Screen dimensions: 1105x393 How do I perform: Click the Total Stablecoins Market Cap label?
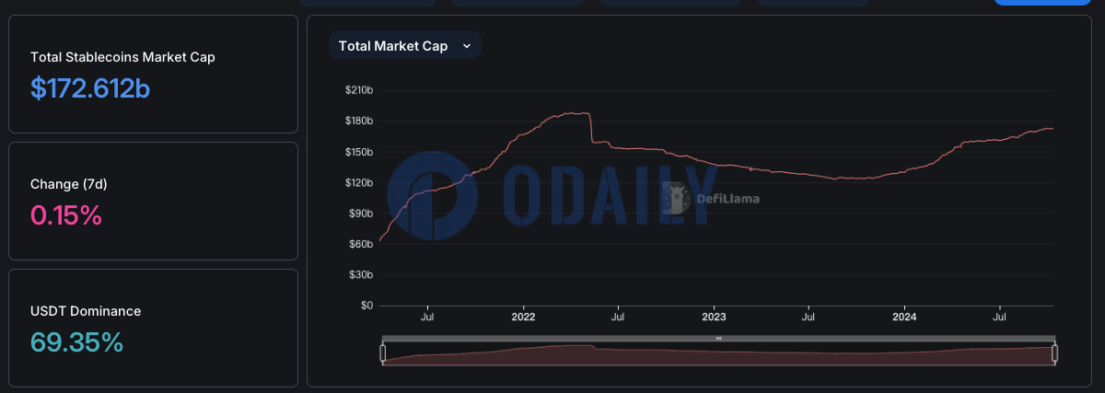click(122, 57)
